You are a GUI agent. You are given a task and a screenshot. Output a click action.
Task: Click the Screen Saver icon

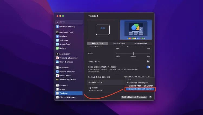point(57,44)
